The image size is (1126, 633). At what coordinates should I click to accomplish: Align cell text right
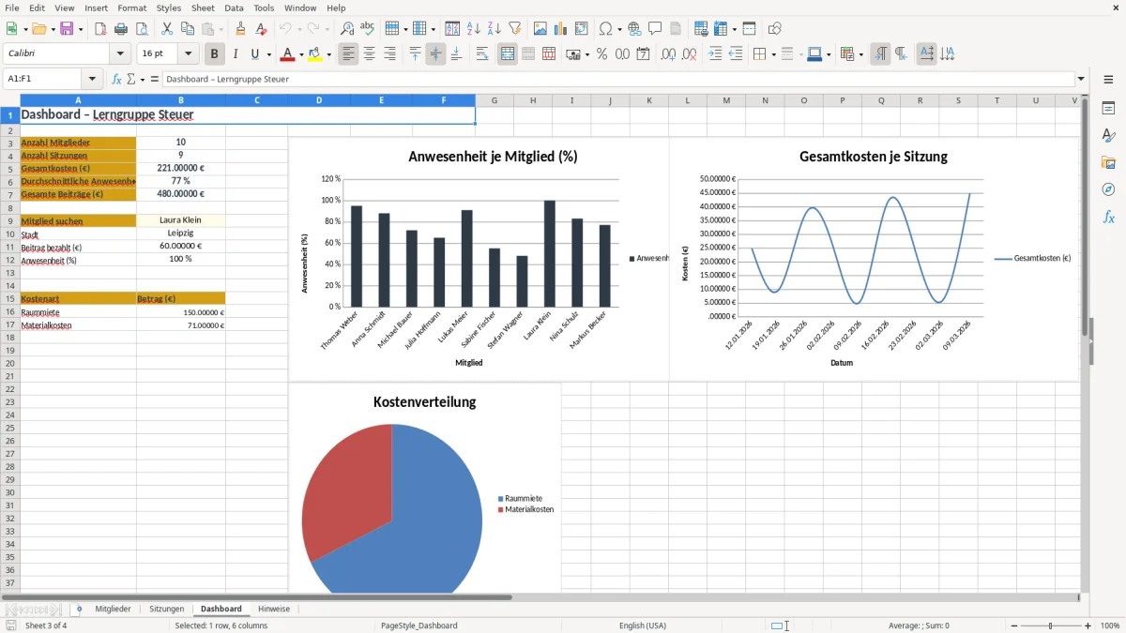389,54
